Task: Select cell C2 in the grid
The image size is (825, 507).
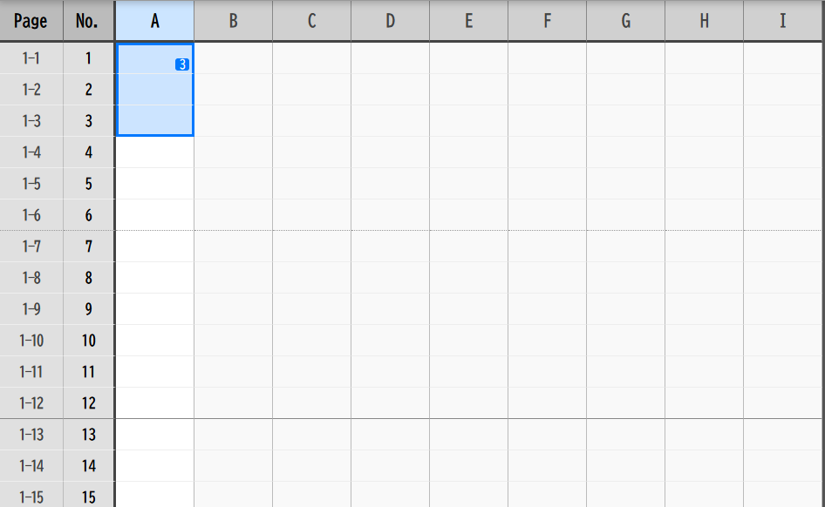Action: tap(311, 90)
